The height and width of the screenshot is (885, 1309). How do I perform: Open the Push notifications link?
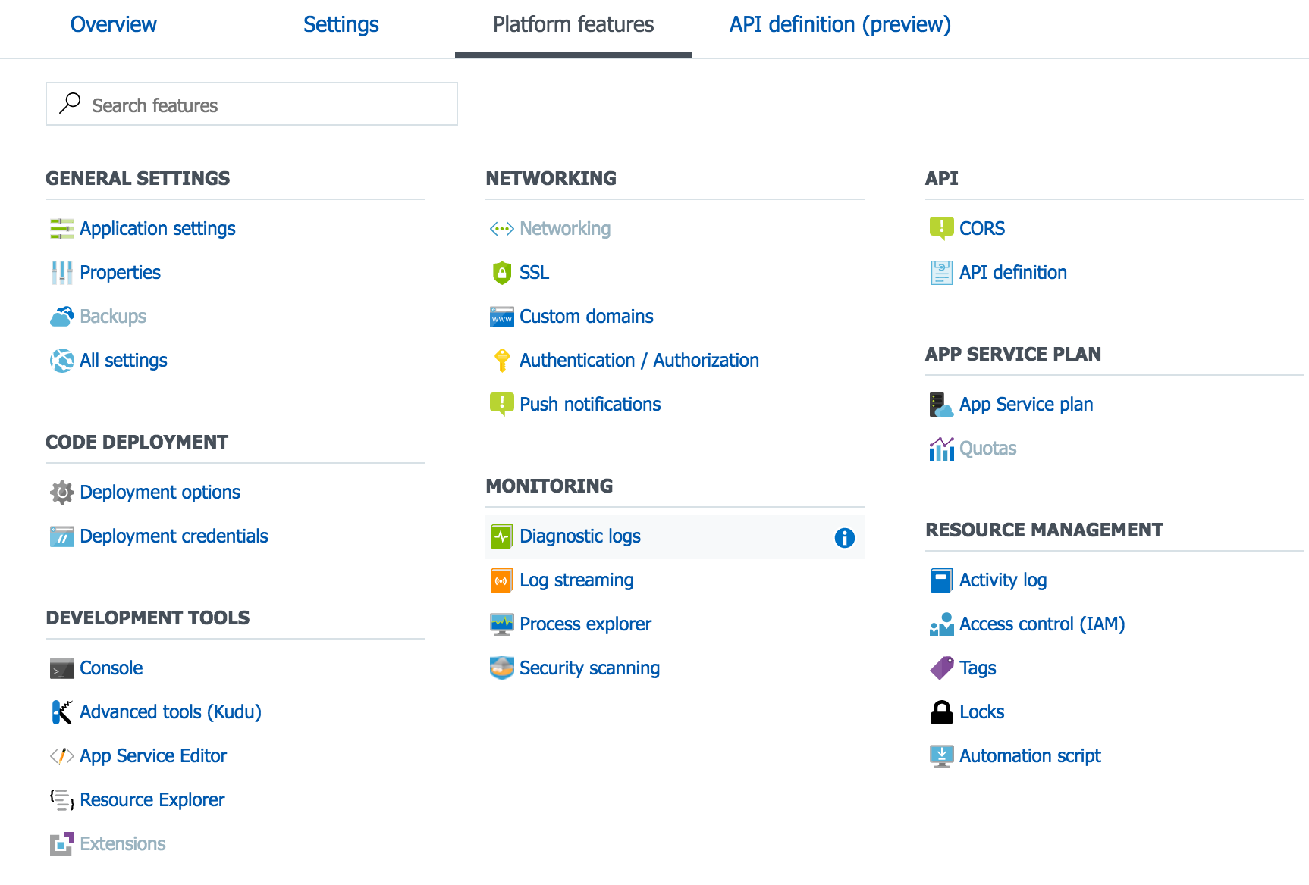590,405
